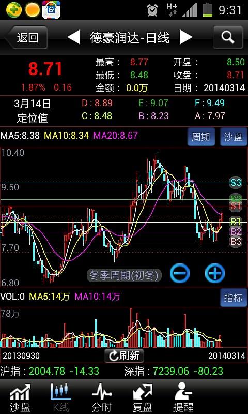Tap the 返回 back button
The height and width of the screenshot is (414, 248).
(x=26, y=37)
